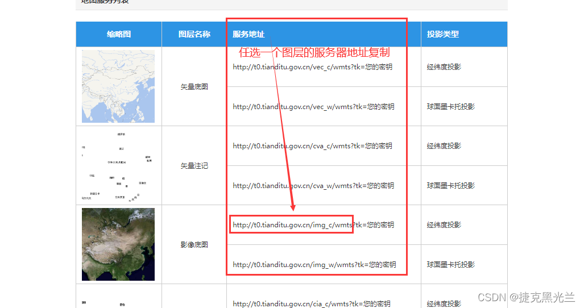Click the img_w/wmts service address
584x308 pixels.
pos(314,265)
